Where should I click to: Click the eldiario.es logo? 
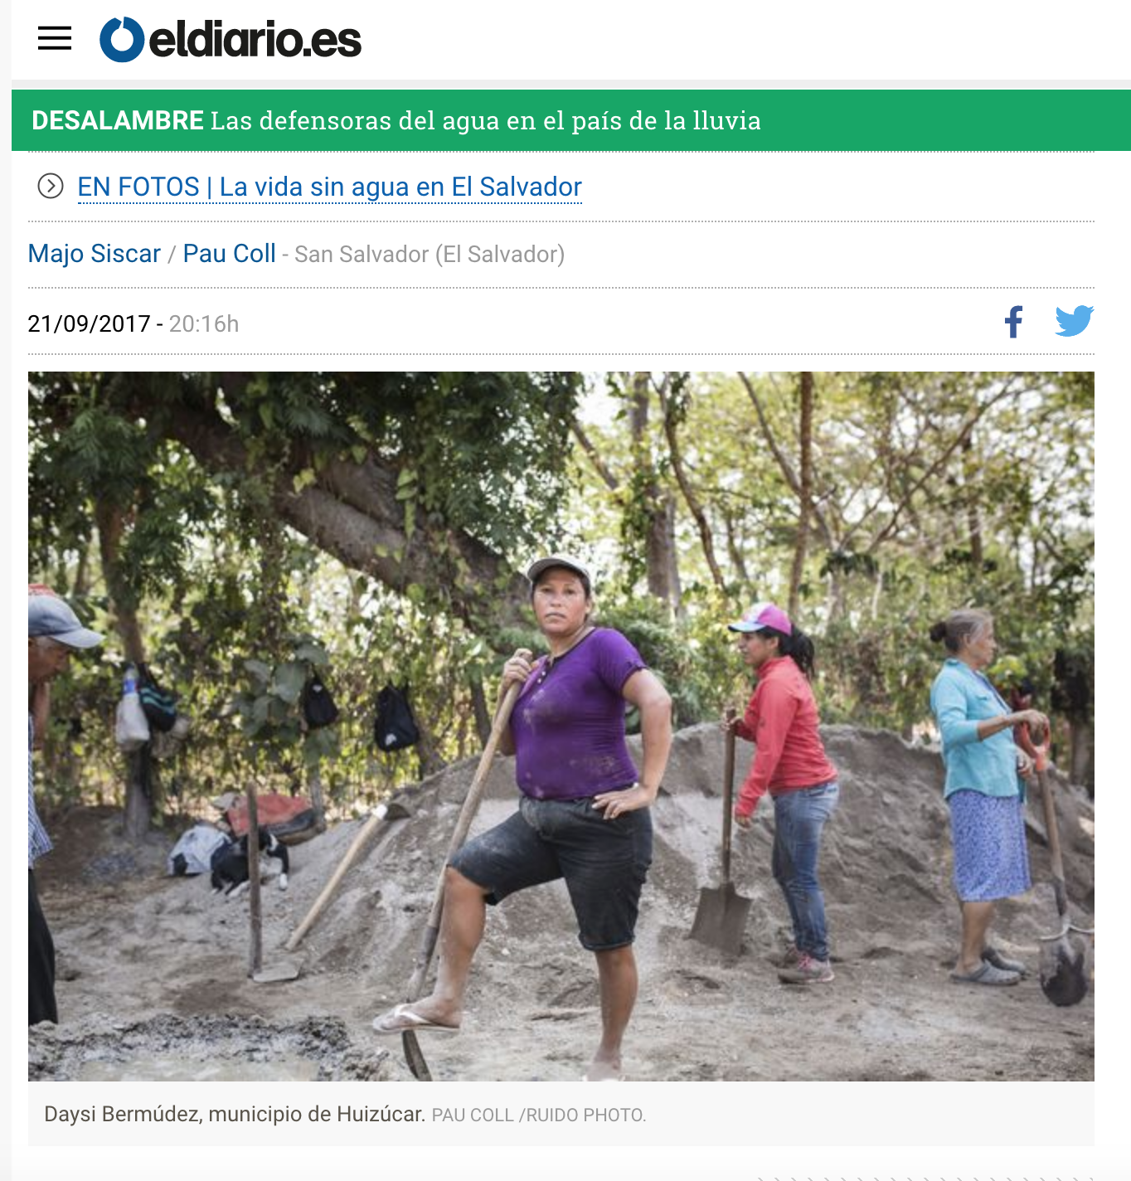[x=231, y=40]
